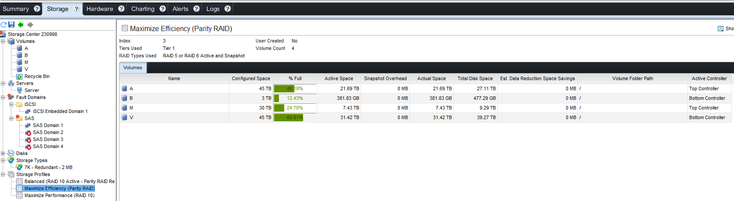
Task: Collapse the SAS tree node
Action: [x=11, y=118]
